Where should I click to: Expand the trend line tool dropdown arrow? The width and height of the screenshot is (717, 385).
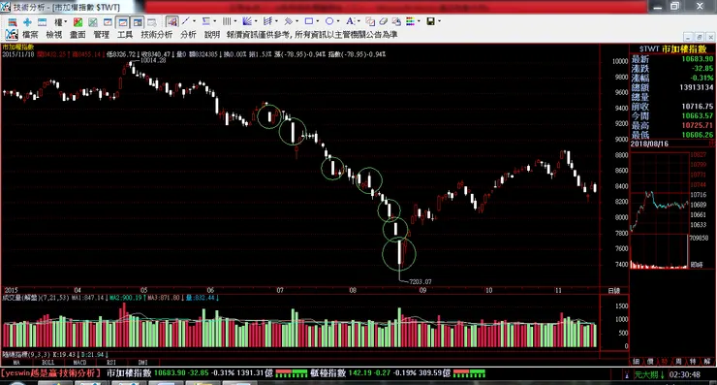pyautogui.click(x=194, y=21)
